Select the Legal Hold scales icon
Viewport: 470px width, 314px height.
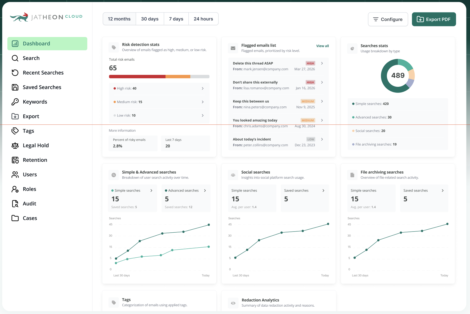pos(15,145)
